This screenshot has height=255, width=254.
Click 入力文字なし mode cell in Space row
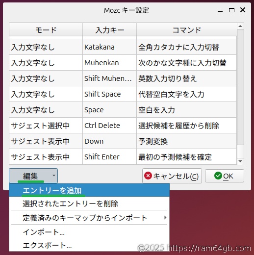46,110
